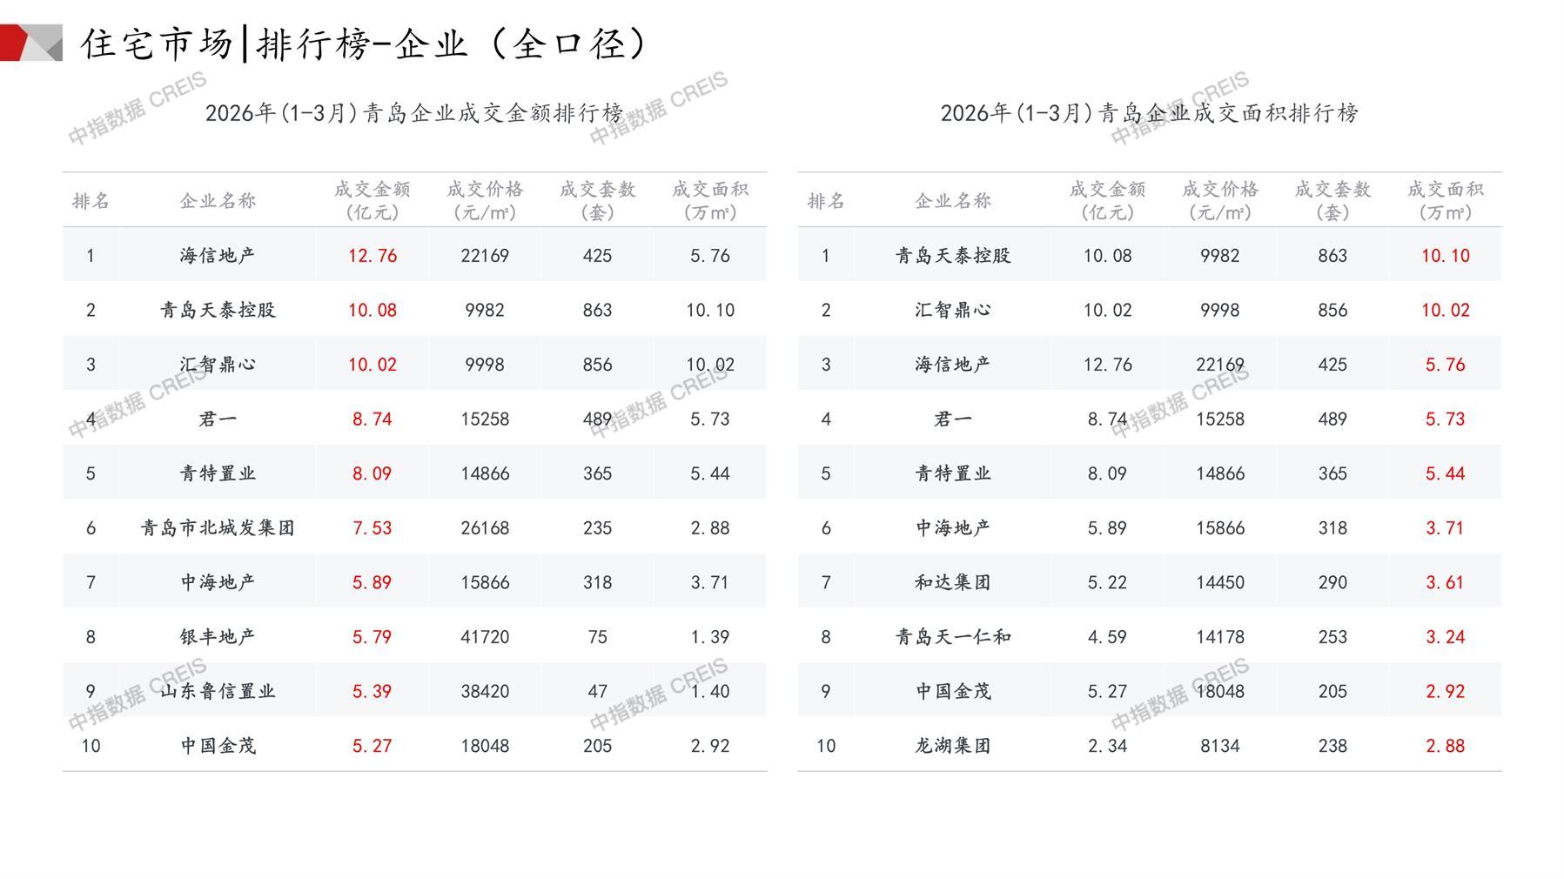Click 青岛天一仁和 company name cell
This screenshot has width=1564, height=879.
coord(953,637)
